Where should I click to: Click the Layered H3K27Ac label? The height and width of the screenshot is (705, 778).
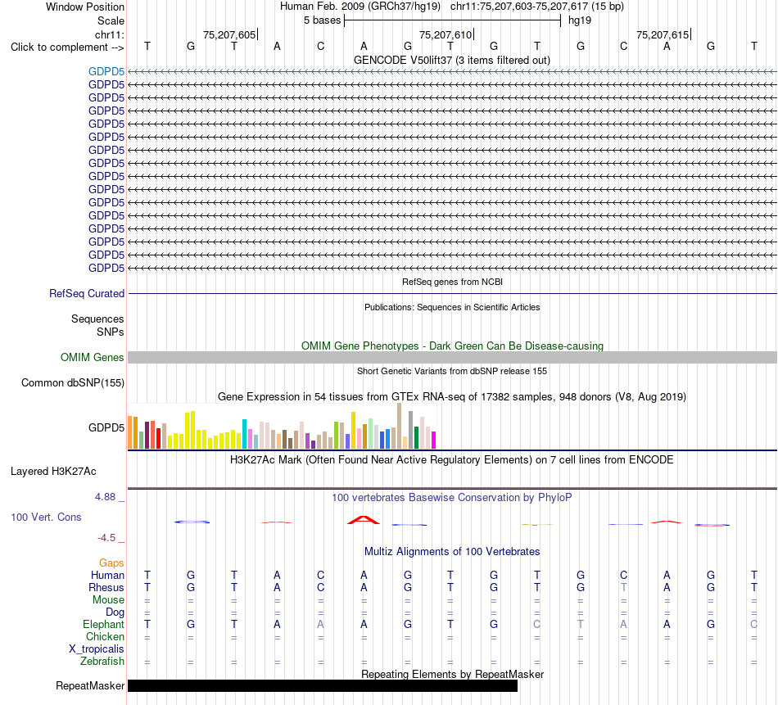click(53, 472)
